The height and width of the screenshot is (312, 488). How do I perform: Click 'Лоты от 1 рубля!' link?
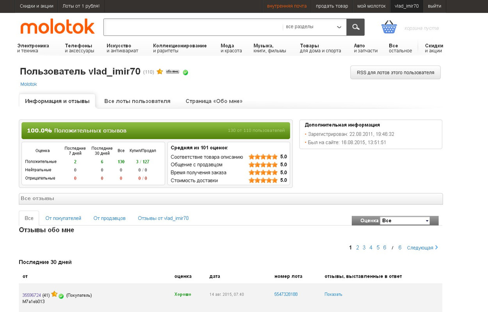pos(81,6)
